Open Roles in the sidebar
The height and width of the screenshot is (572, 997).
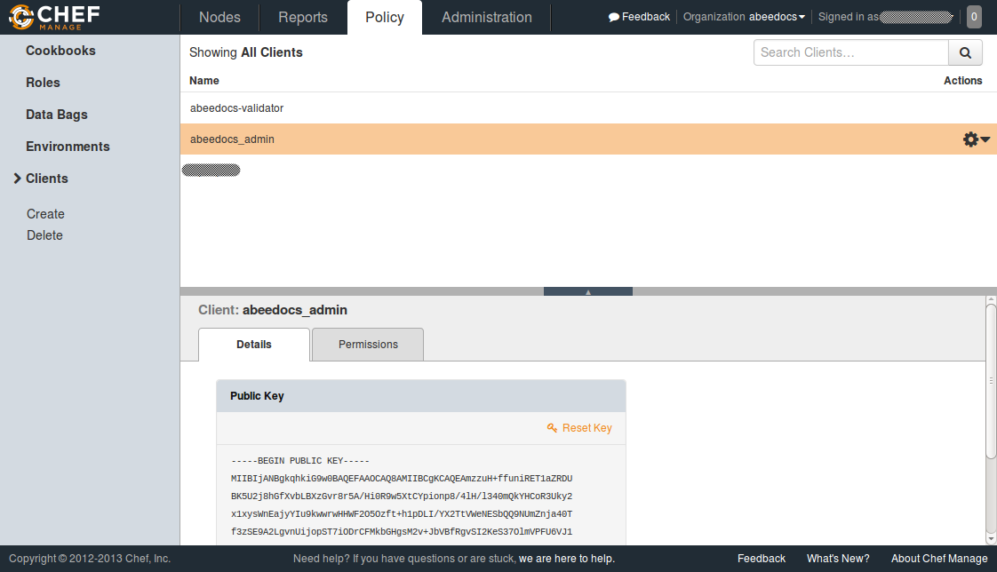click(x=43, y=83)
